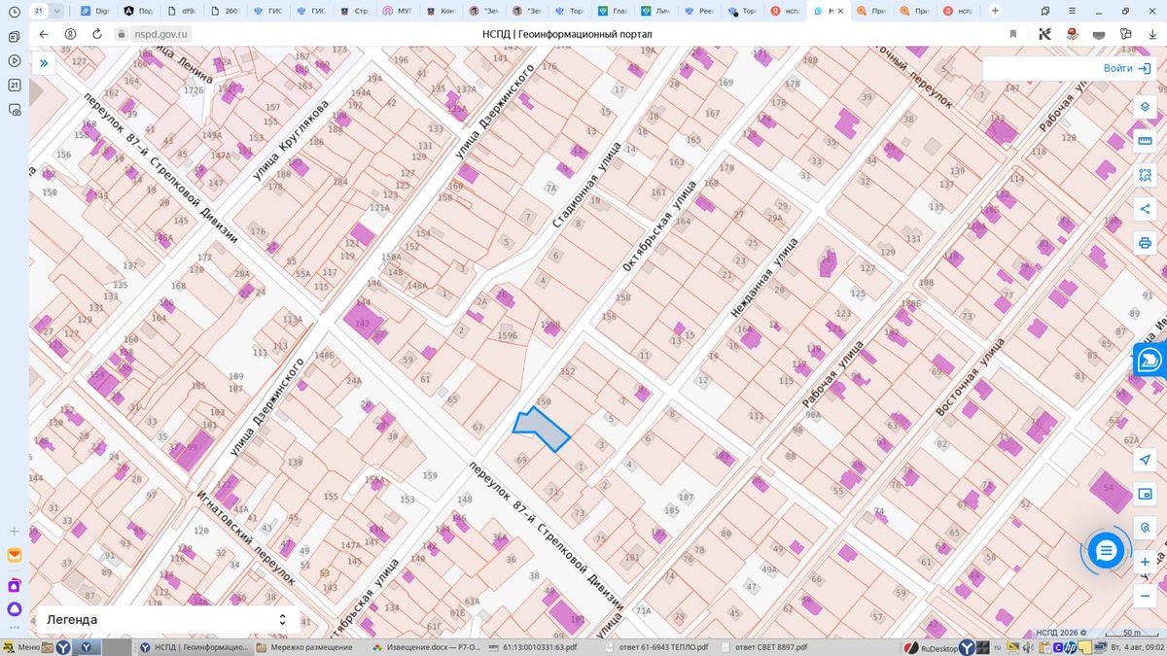The height and width of the screenshot is (656, 1167).
Task: Reload the page
Action: [x=97, y=33]
